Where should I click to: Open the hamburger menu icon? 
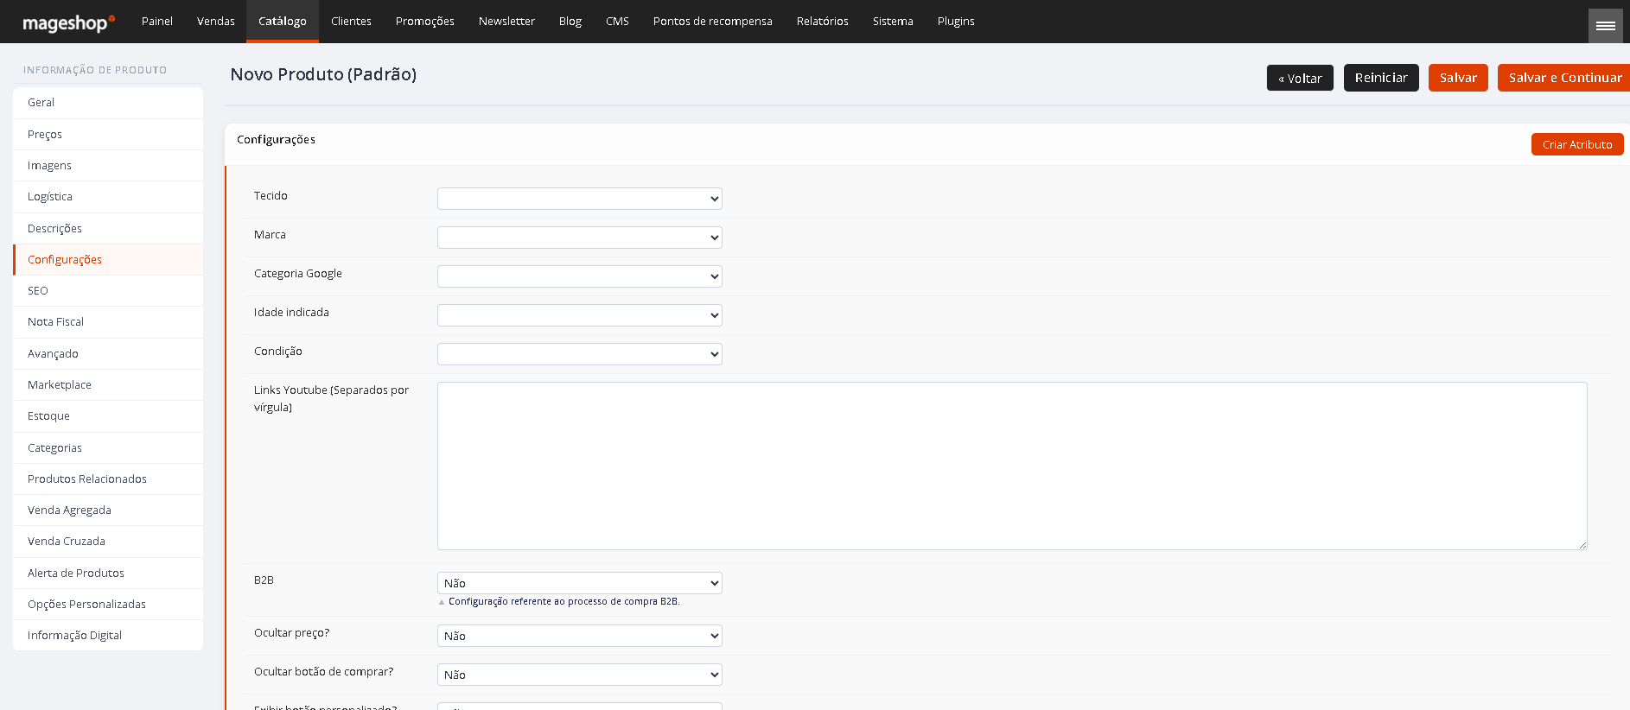1606,25
